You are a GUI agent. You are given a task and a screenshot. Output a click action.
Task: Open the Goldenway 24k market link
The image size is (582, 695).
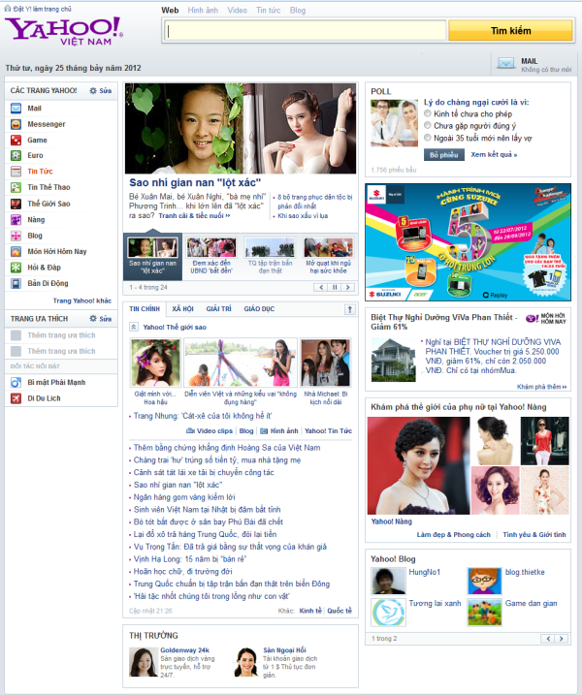pos(184,650)
